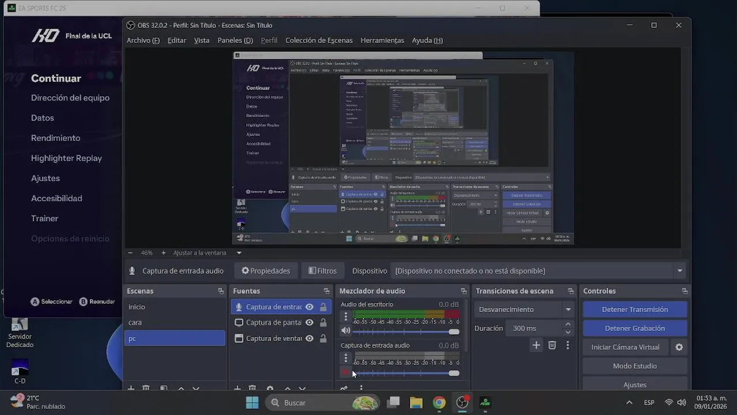Open the Ajustar a la ventana zoom dropdown

coord(239,252)
